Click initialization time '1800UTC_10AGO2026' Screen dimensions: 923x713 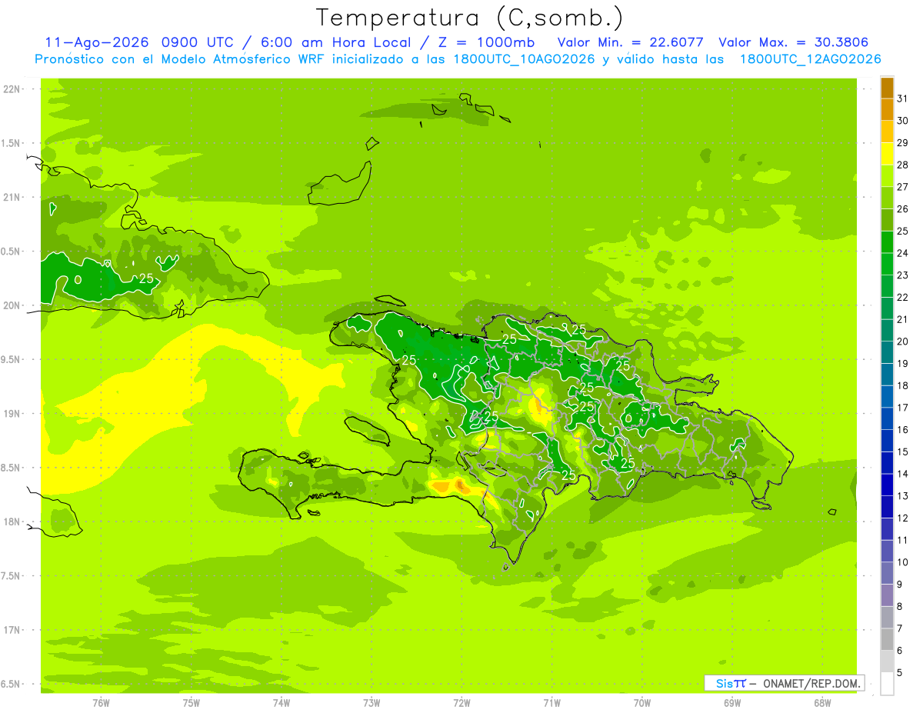click(x=524, y=59)
